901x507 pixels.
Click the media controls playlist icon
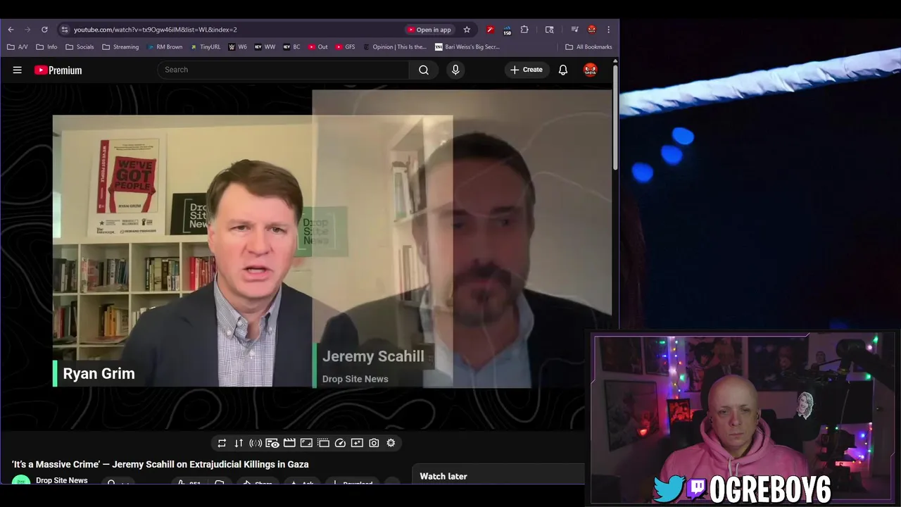tap(574, 30)
